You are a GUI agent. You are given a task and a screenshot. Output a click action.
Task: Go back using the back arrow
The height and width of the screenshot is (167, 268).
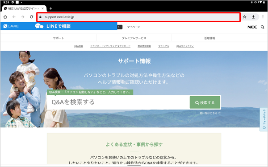coord(14,17)
